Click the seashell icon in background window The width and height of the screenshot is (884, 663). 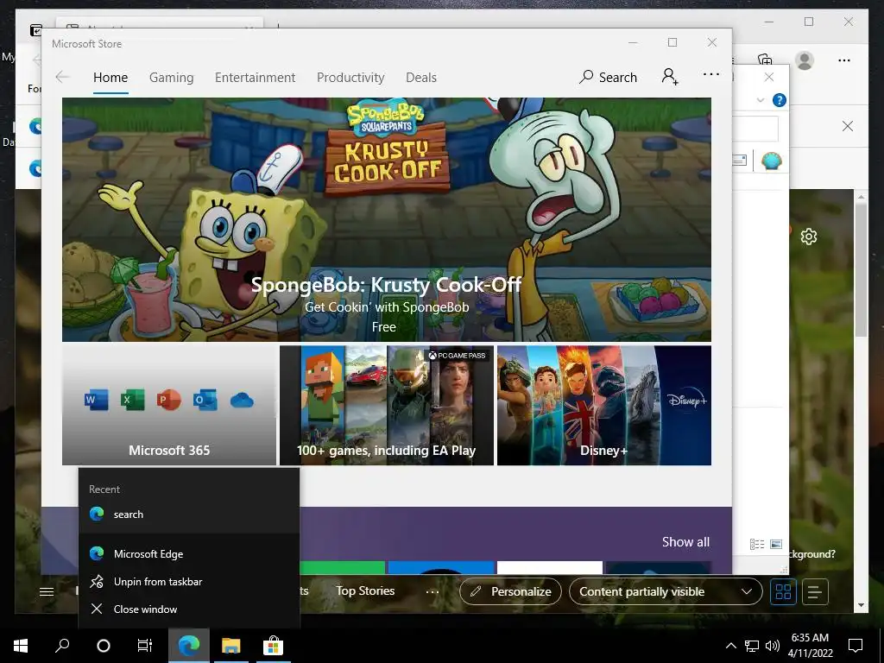pos(771,161)
